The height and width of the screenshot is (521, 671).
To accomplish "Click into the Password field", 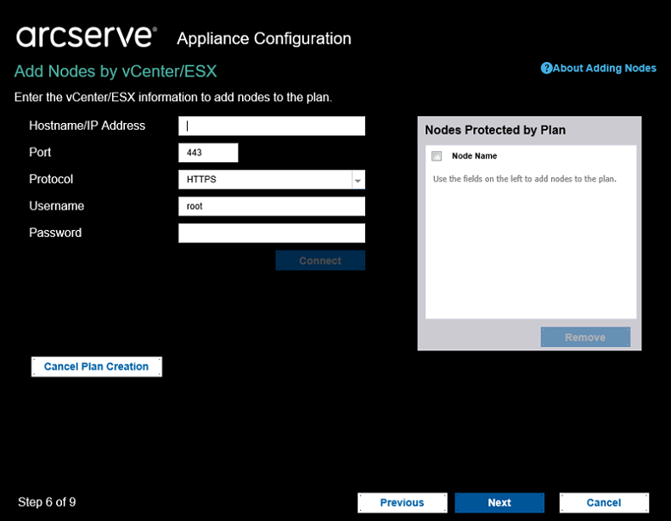I will point(272,233).
